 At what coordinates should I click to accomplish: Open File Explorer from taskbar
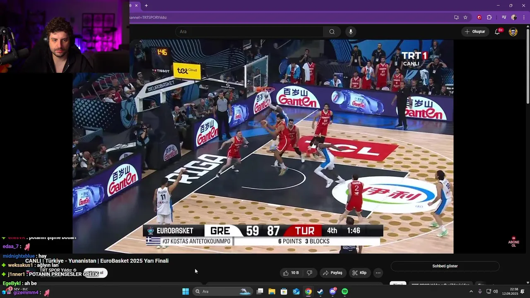pyautogui.click(x=272, y=291)
